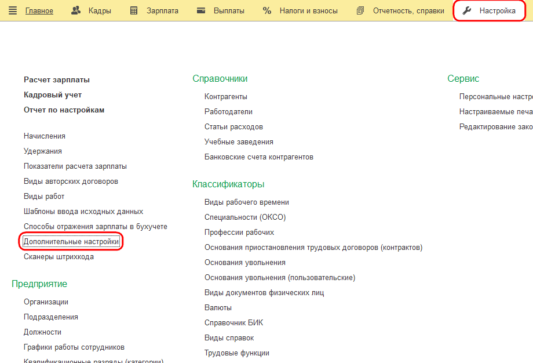This screenshot has height=363, width=533.
Task: Open Виды справок
Action: pos(229,338)
